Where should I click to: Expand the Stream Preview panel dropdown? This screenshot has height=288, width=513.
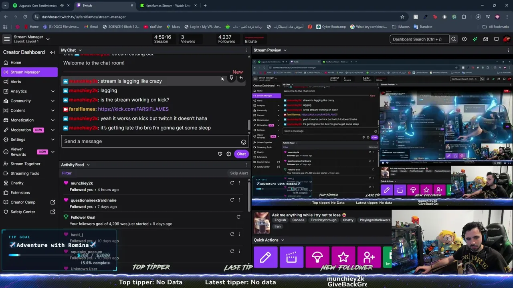(x=285, y=50)
